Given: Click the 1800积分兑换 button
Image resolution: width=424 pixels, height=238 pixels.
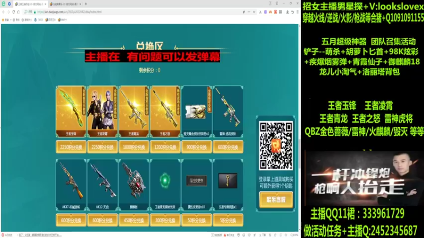Looking at the screenshot, I should click(134, 147).
